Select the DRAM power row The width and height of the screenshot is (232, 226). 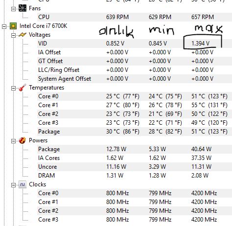point(135,176)
